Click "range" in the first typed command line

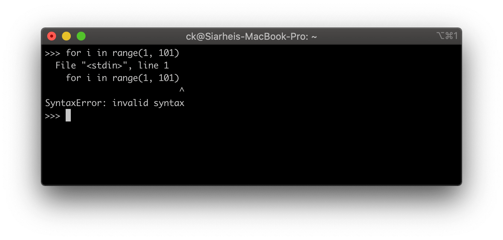[125, 53]
